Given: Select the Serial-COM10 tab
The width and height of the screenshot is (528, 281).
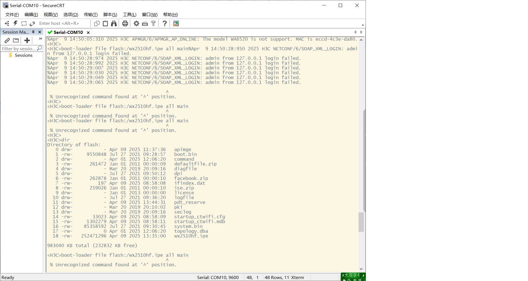Looking at the screenshot, I should point(68,32).
